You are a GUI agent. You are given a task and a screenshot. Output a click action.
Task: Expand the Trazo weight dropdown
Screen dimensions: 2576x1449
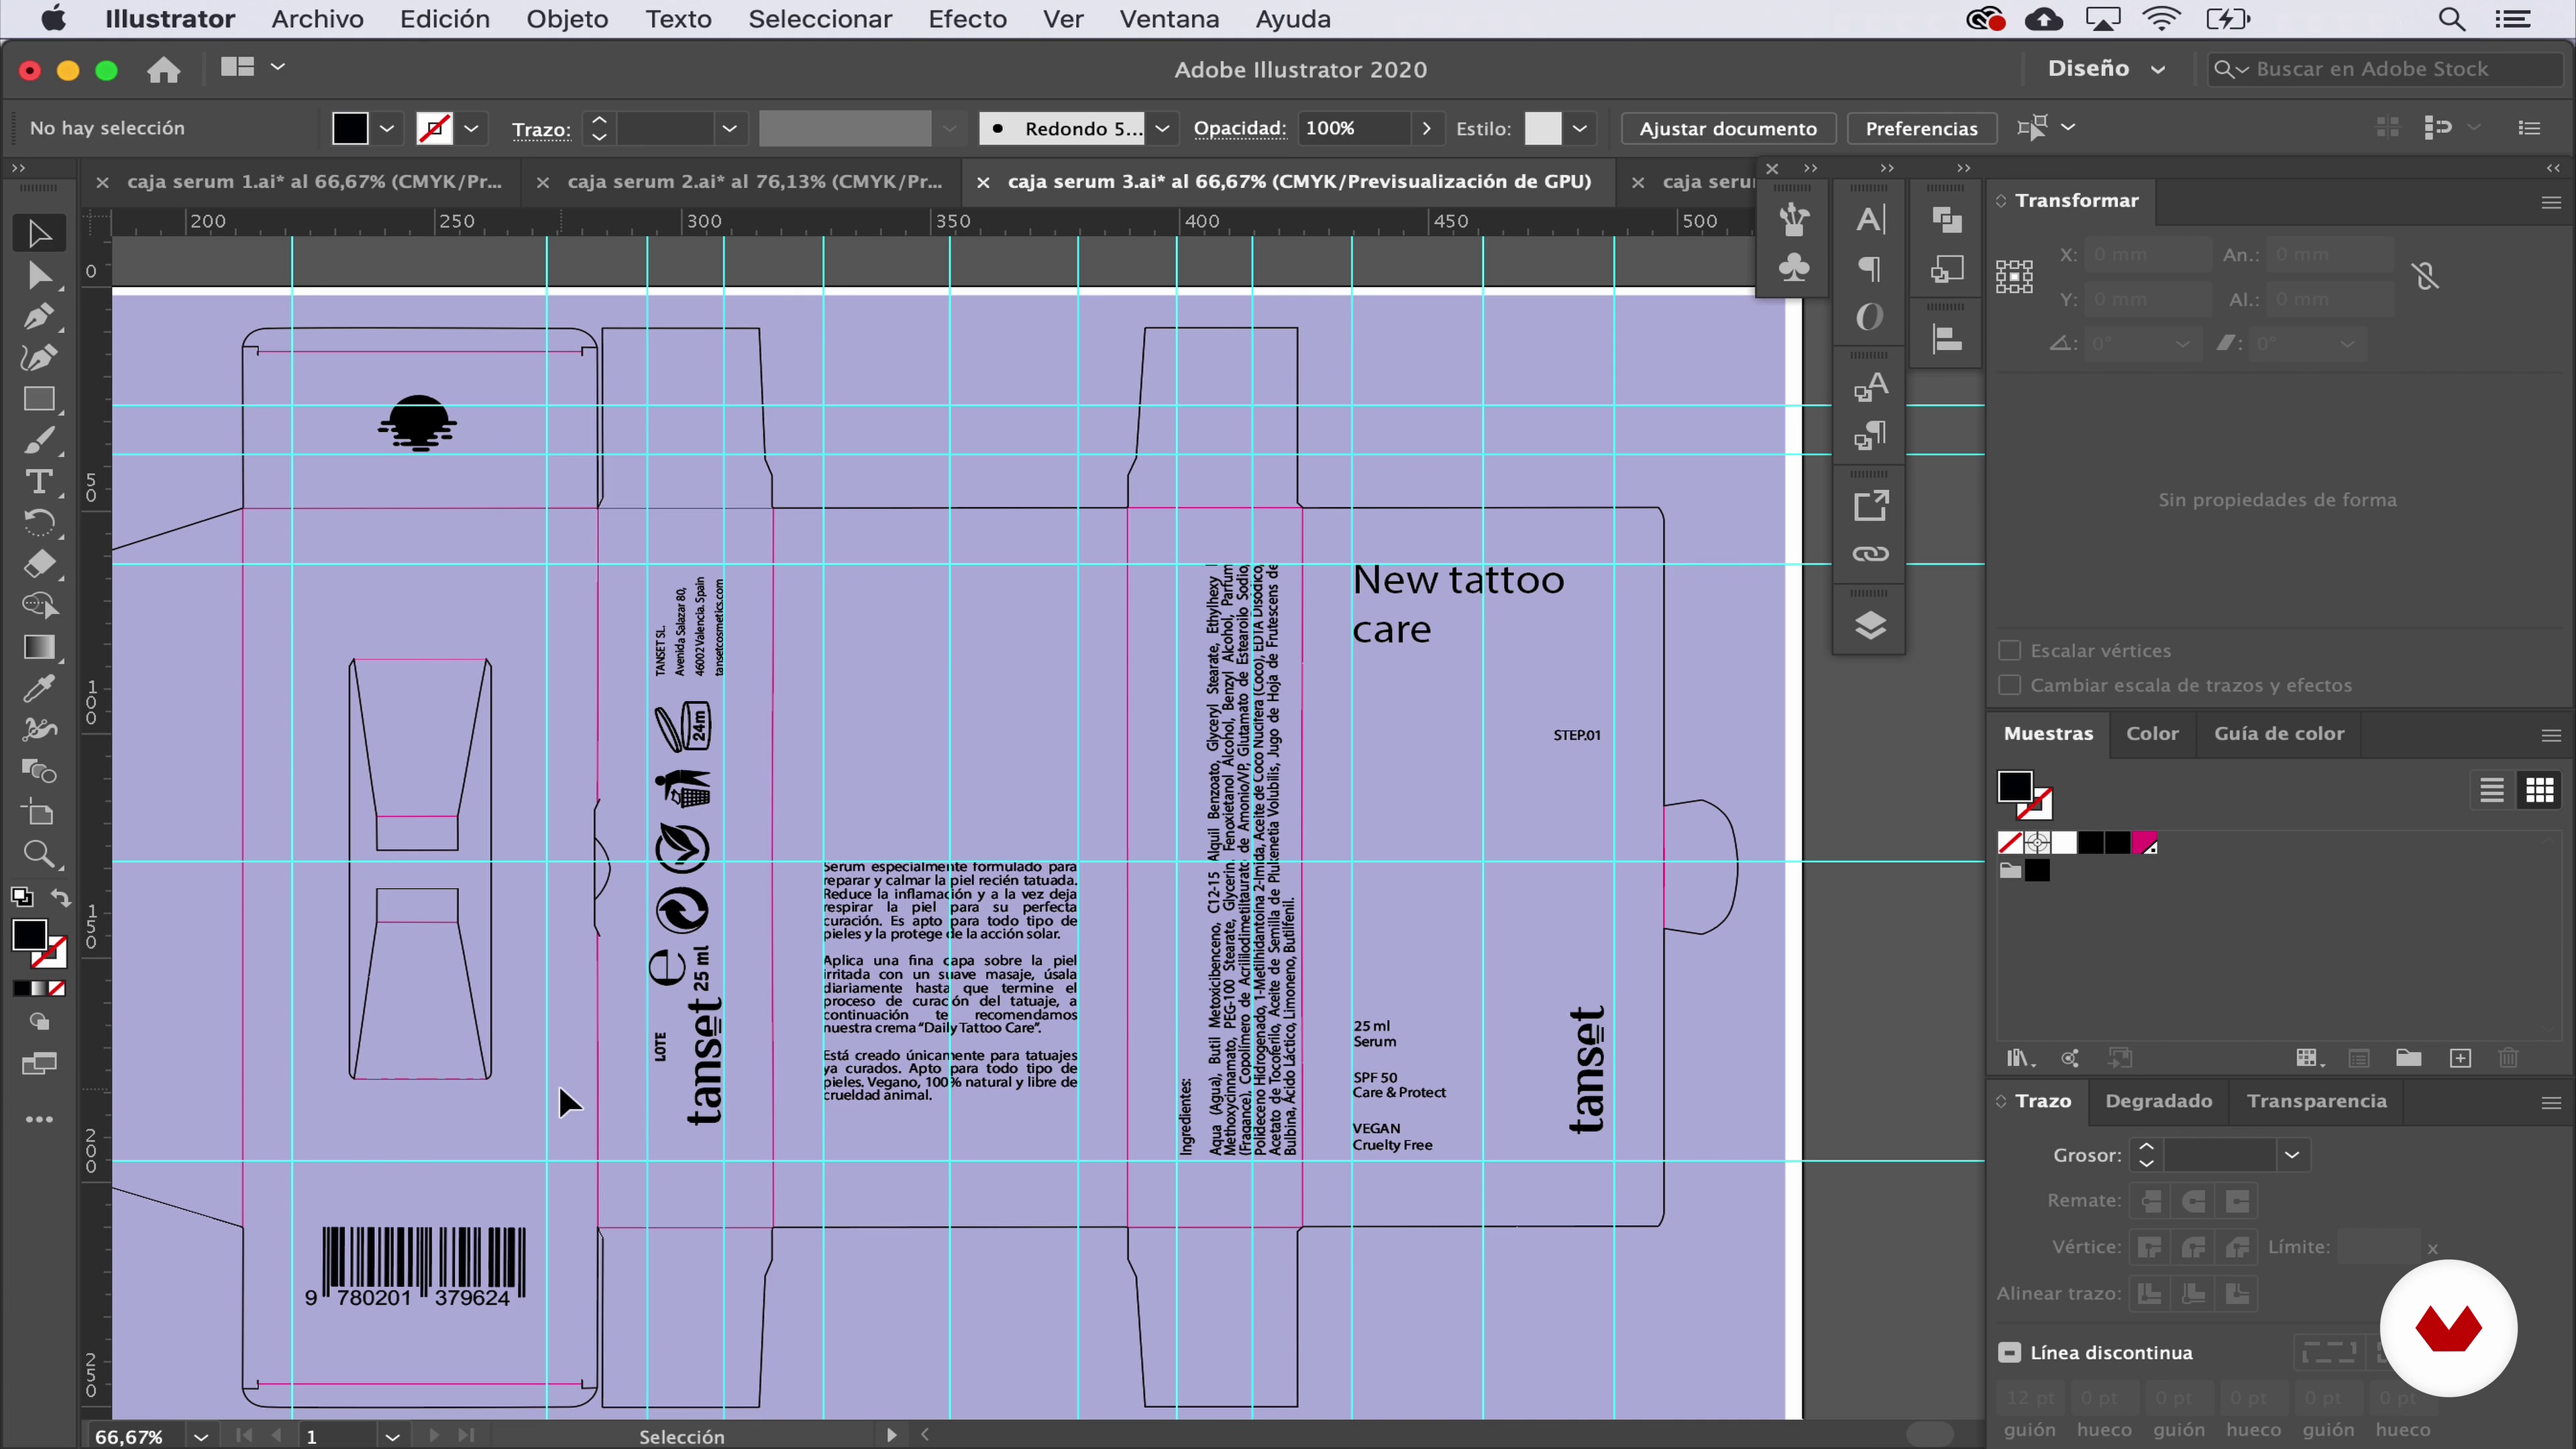point(730,128)
